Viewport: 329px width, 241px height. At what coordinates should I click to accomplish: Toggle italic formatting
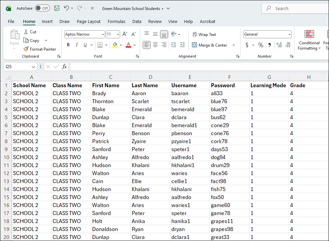point(77,45)
